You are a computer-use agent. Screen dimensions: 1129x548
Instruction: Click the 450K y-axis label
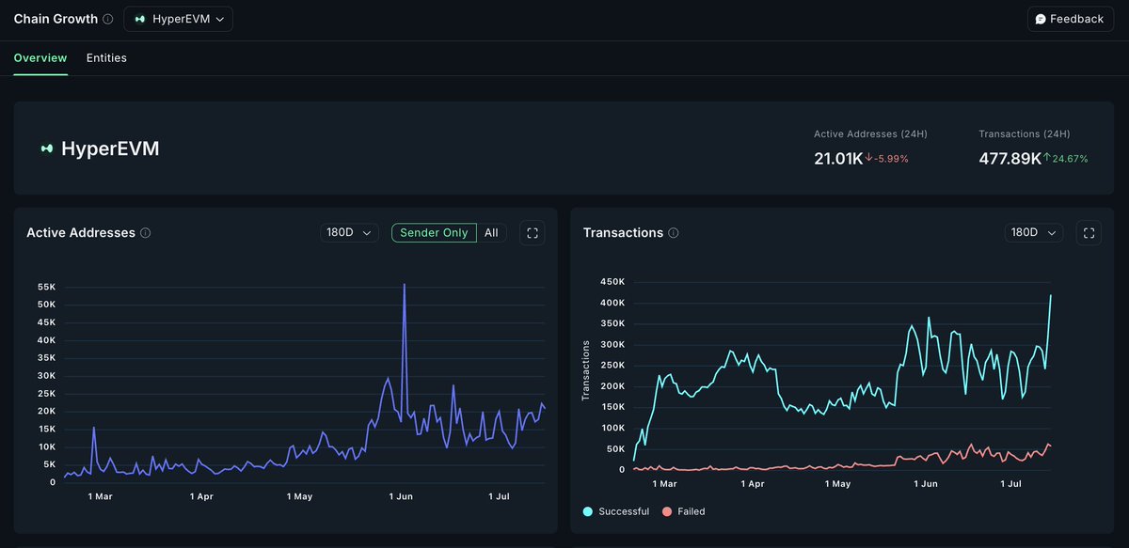coord(612,282)
